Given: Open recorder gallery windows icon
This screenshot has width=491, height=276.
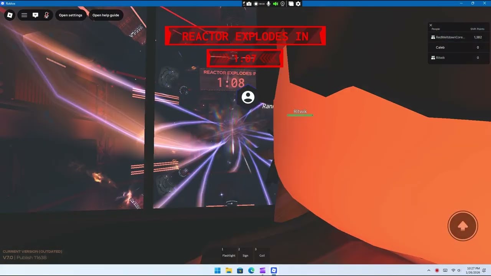Looking at the screenshot, I should pos(291,3).
